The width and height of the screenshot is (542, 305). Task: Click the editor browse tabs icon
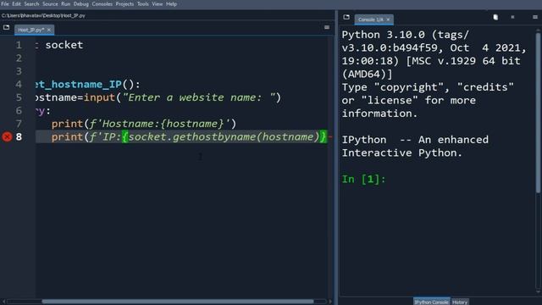(6, 27)
